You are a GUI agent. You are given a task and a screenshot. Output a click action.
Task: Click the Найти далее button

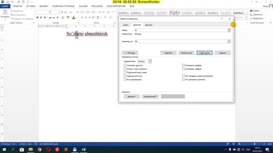204,53
